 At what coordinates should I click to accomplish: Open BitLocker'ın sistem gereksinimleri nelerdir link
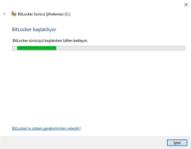pos(46,128)
